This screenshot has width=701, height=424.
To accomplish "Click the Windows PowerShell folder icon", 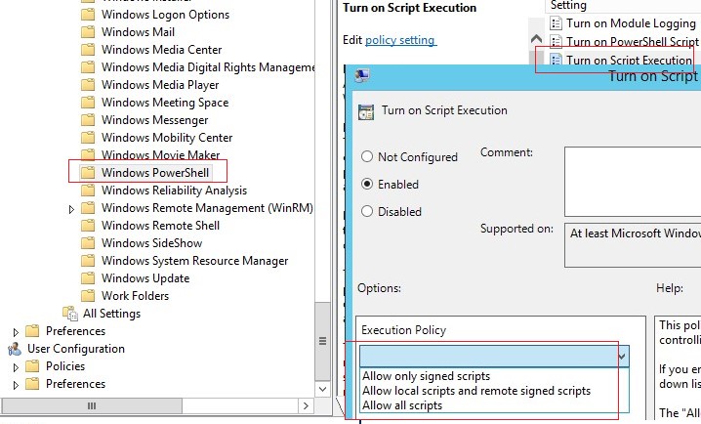I will pos(88,173).
